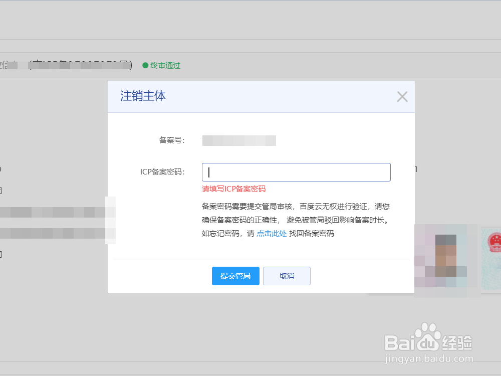
Task: Open the 点击此处 password recovery link
Action: point(272,233)
